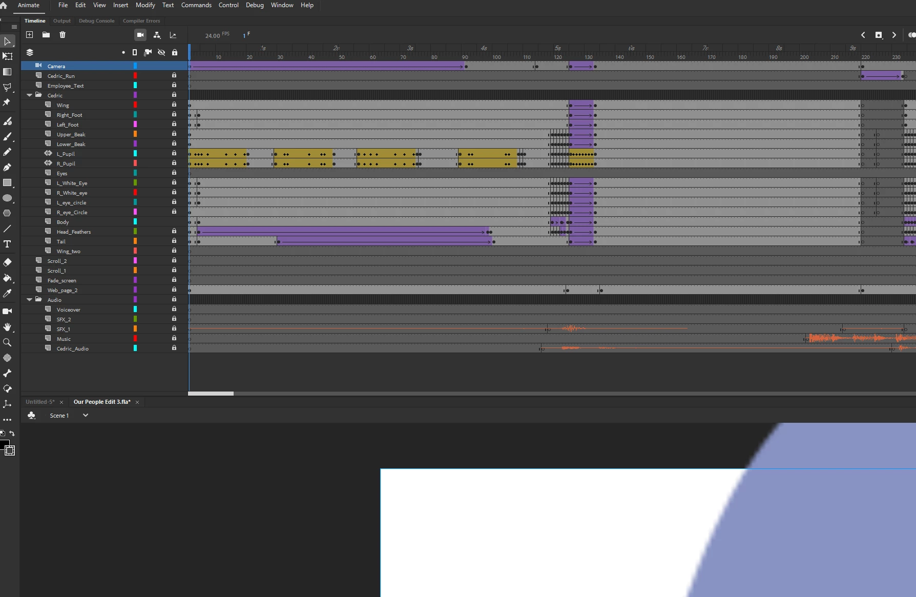Switch to the Output tab
The height and width of the screenshot is (597, 916).
point(62,21)
